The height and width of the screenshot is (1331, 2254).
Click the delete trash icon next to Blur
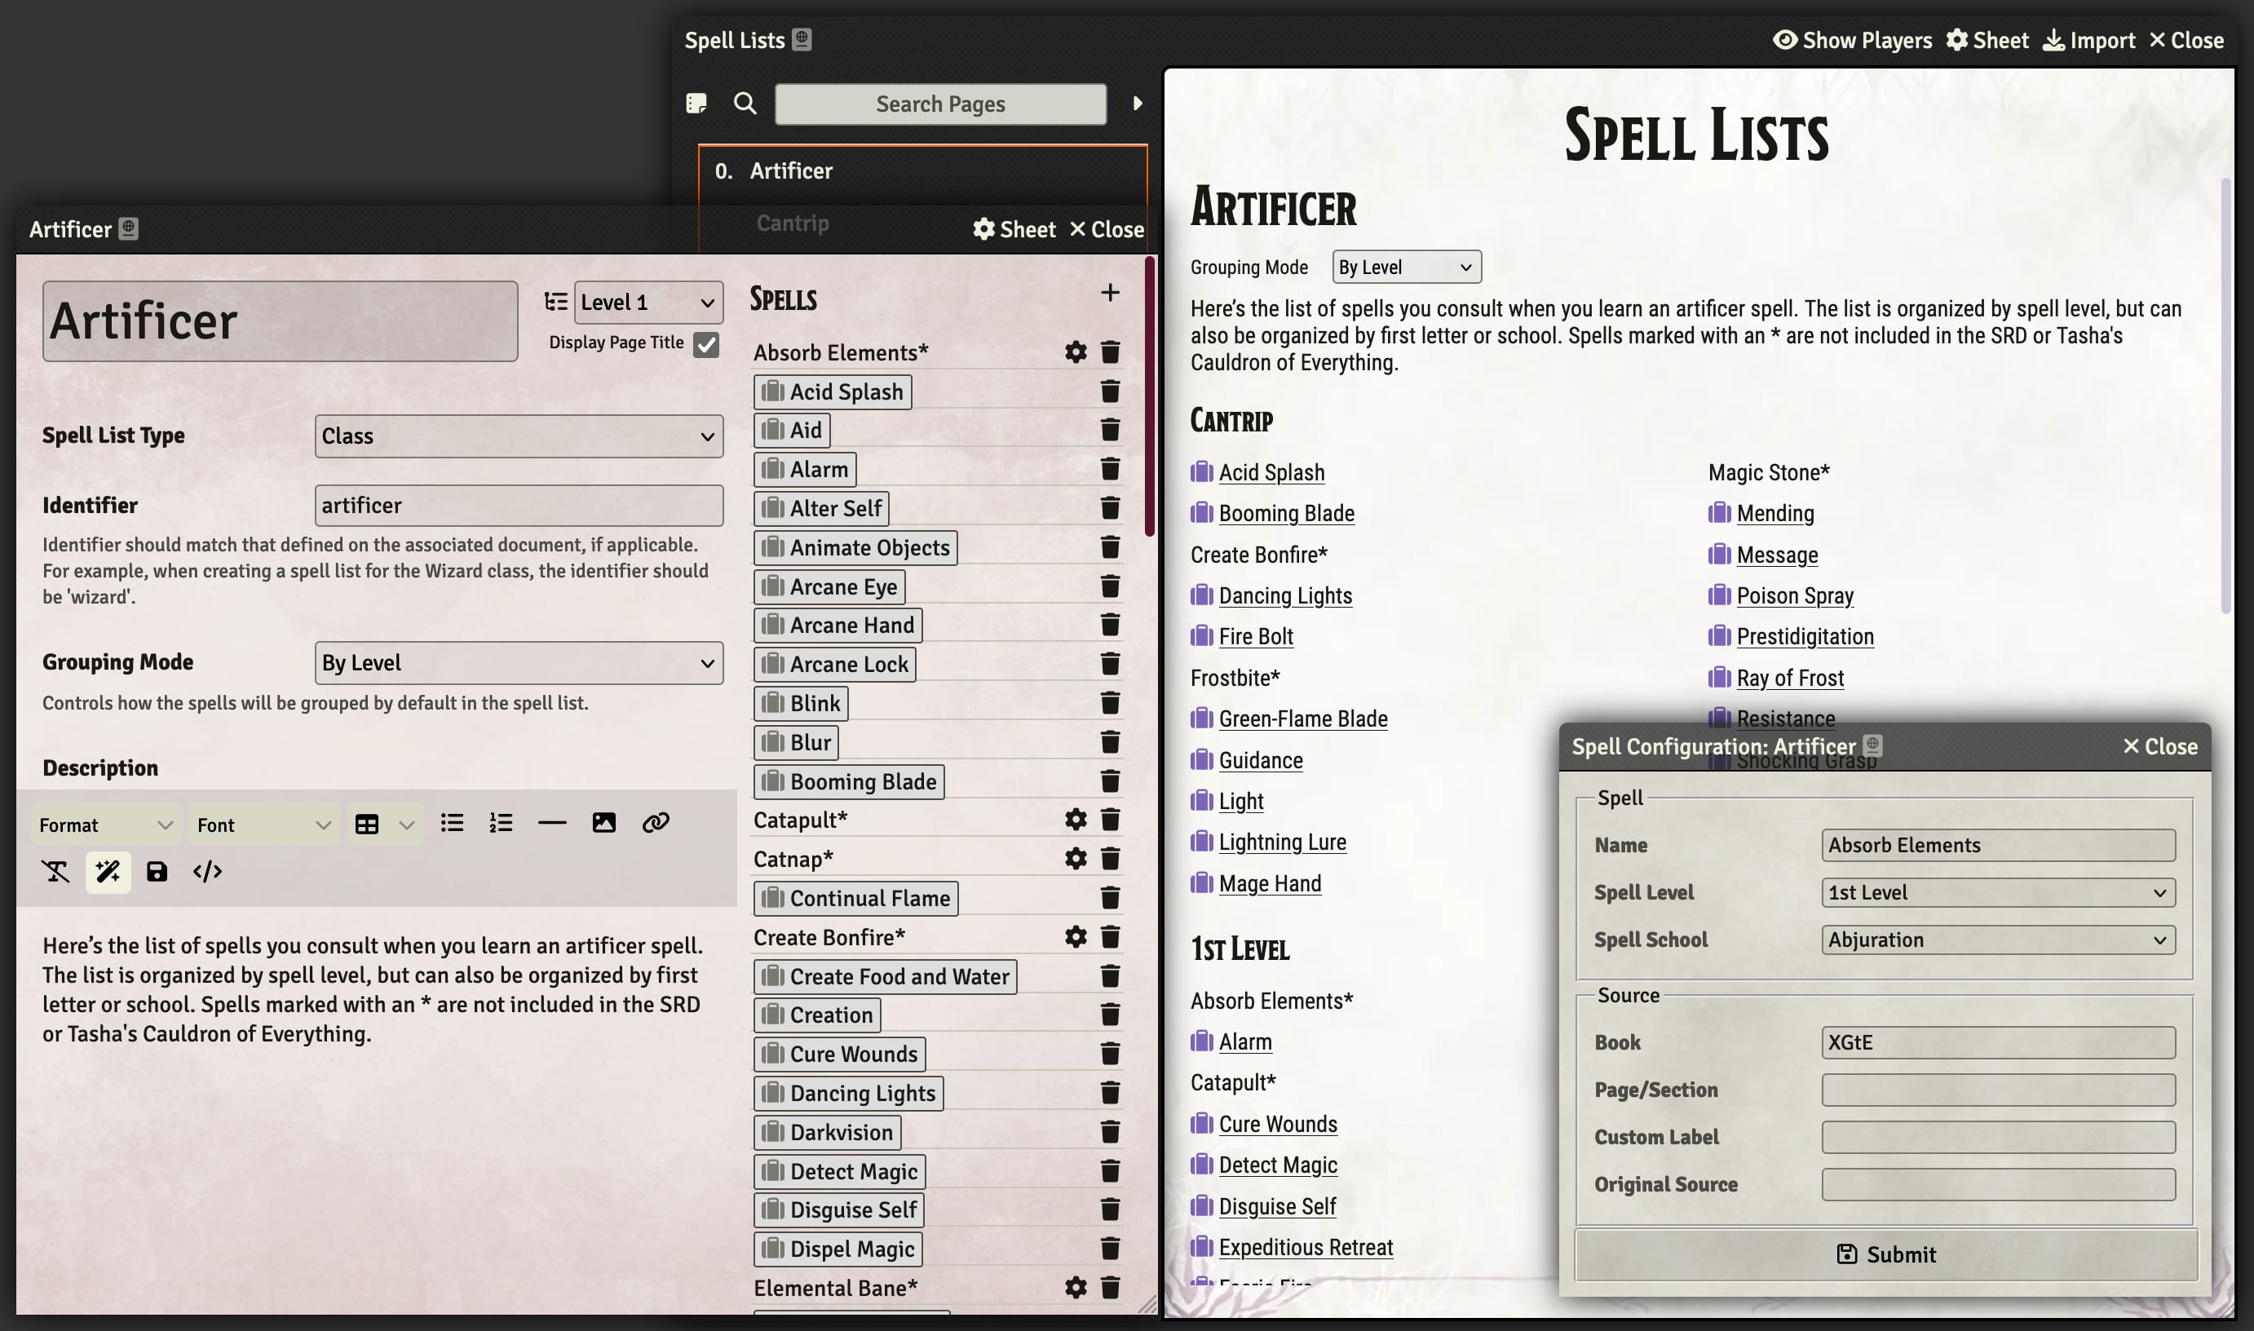pyautogui.click(x=1109, y=741)
